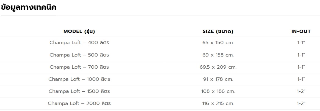Select the Champa Loft – 400 ลิตร row
Viewport: 320px width, 111px height.
tap(160, 43)
